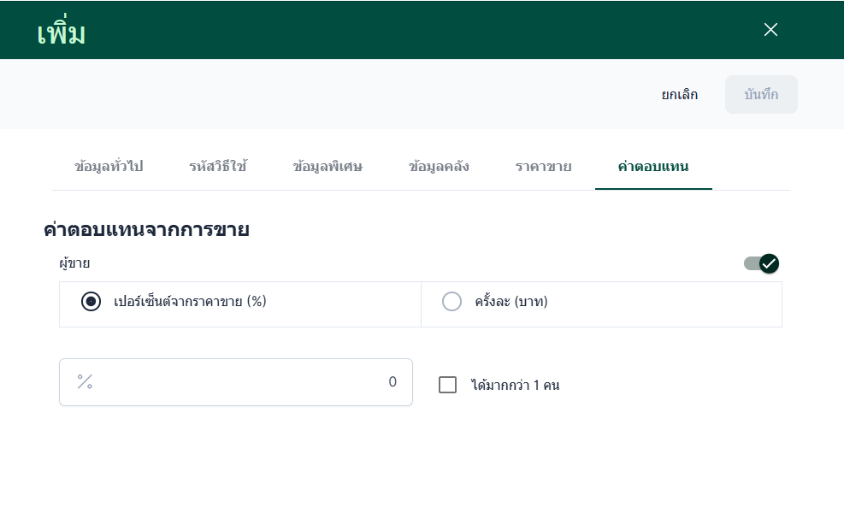Screen dimensions: 844x525
Task: Click the ยกเลิก cancel button
Action: (x=679, y=95)
